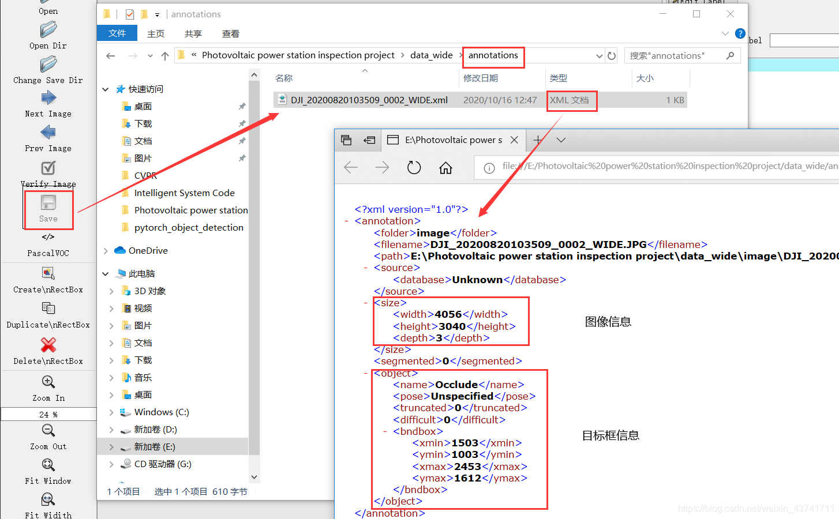Click Explorer up-directory arrow
The image size is (839, 519).
click(165, 56)
